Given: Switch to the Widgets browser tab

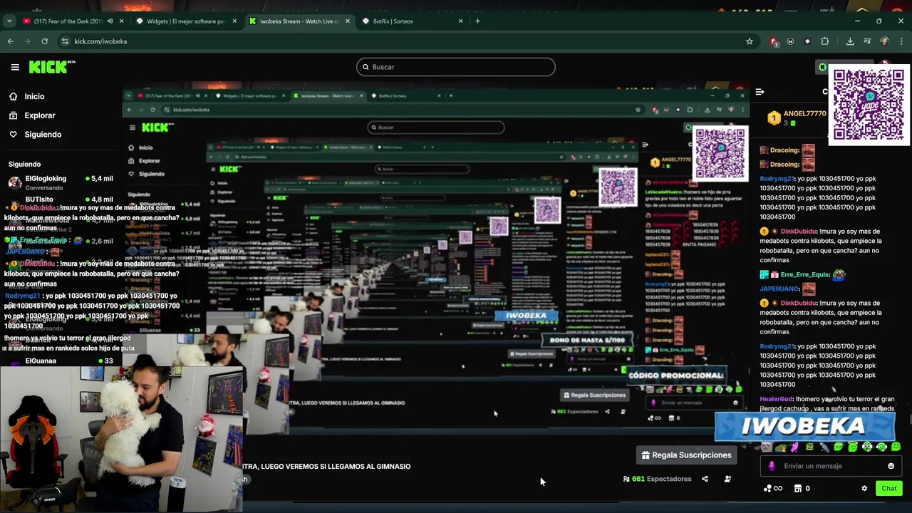Looking at the screenshot, I should click(185, 21).
